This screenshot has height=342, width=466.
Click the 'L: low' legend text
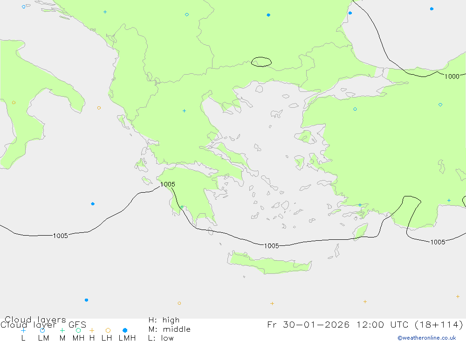click(161, 338)
